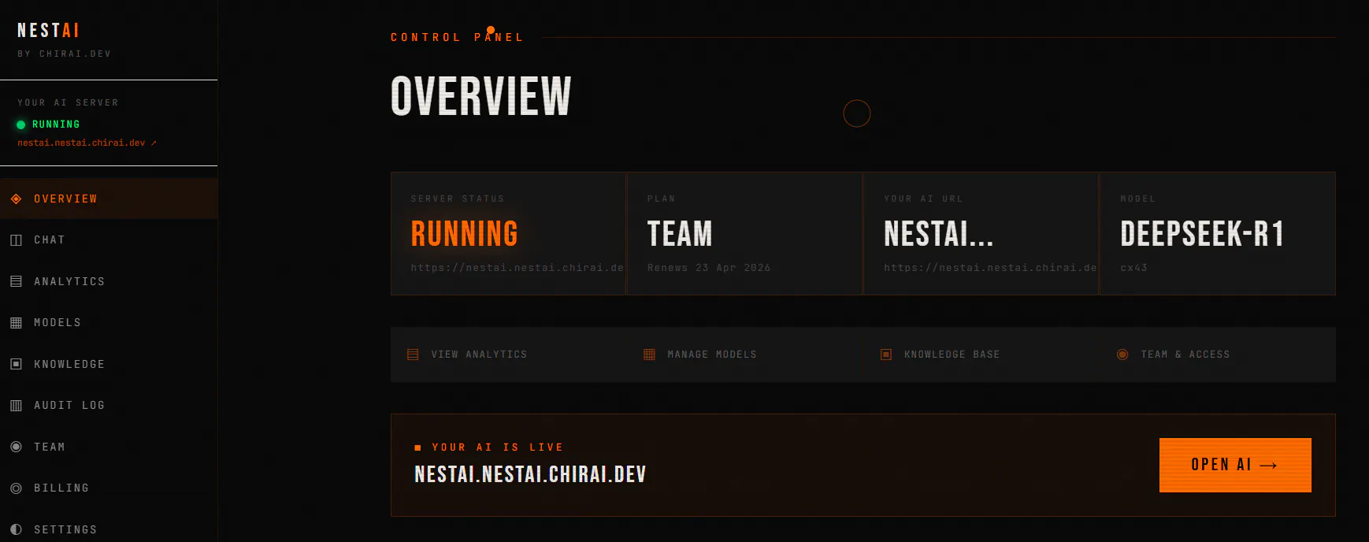Screen dimensions: 1369x542
Task: Open the nestai.nestai.chirai.dev sidebar link
Action: 87,143
